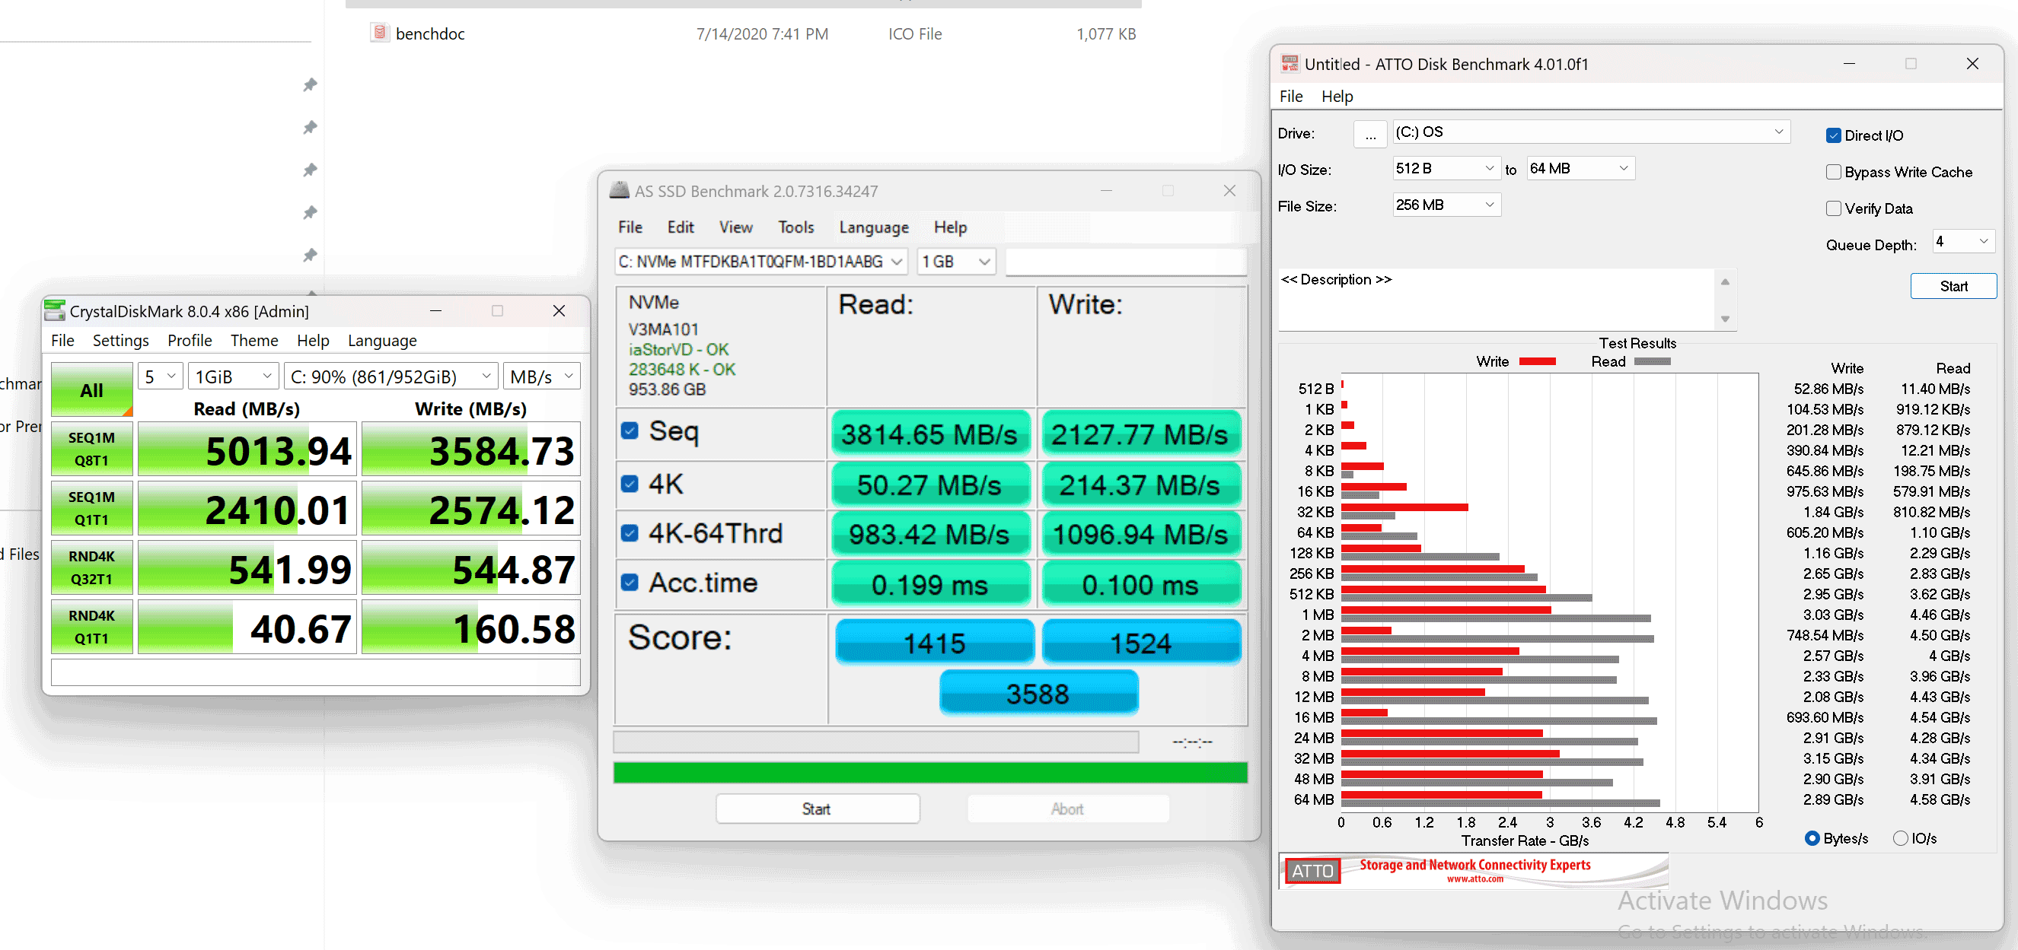Click the description scroll down arrow

click(x=1725, y=319)
